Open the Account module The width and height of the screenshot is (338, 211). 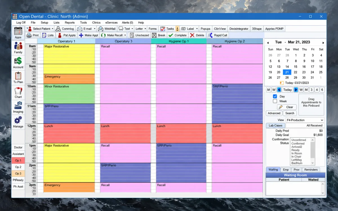tap(18, 63)
